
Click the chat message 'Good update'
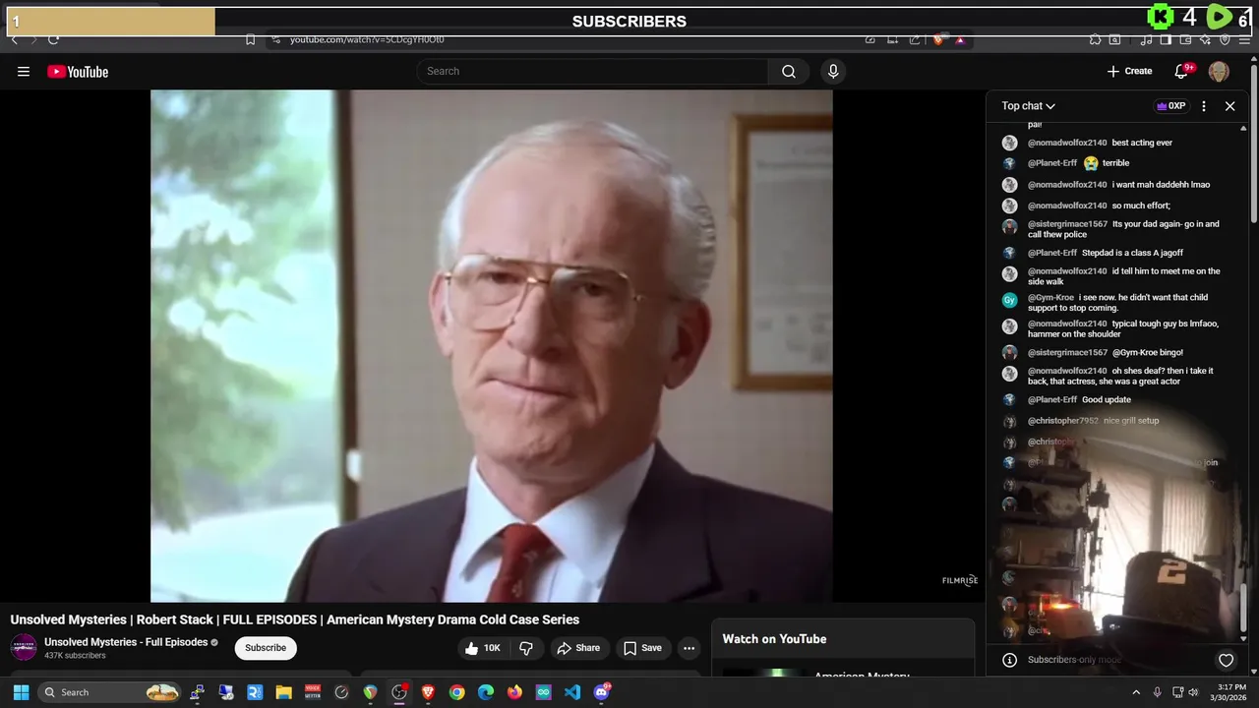pyautogui.click(x=1107, y=400)
